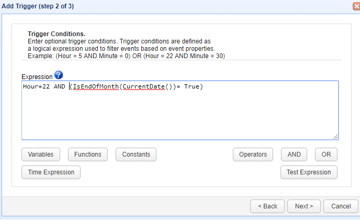This screenshot has width=360, height=221.
Task: Proceed with the Next button
Action: (304, 206)
